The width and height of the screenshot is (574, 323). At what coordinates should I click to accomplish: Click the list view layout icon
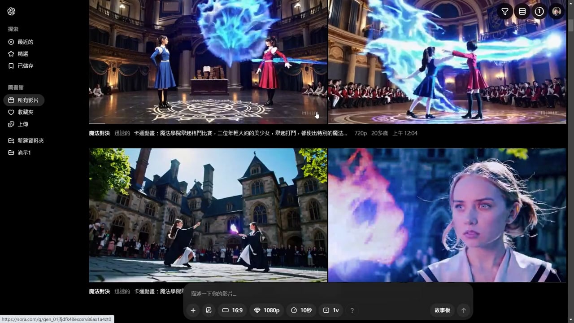(x=522, y=12)
